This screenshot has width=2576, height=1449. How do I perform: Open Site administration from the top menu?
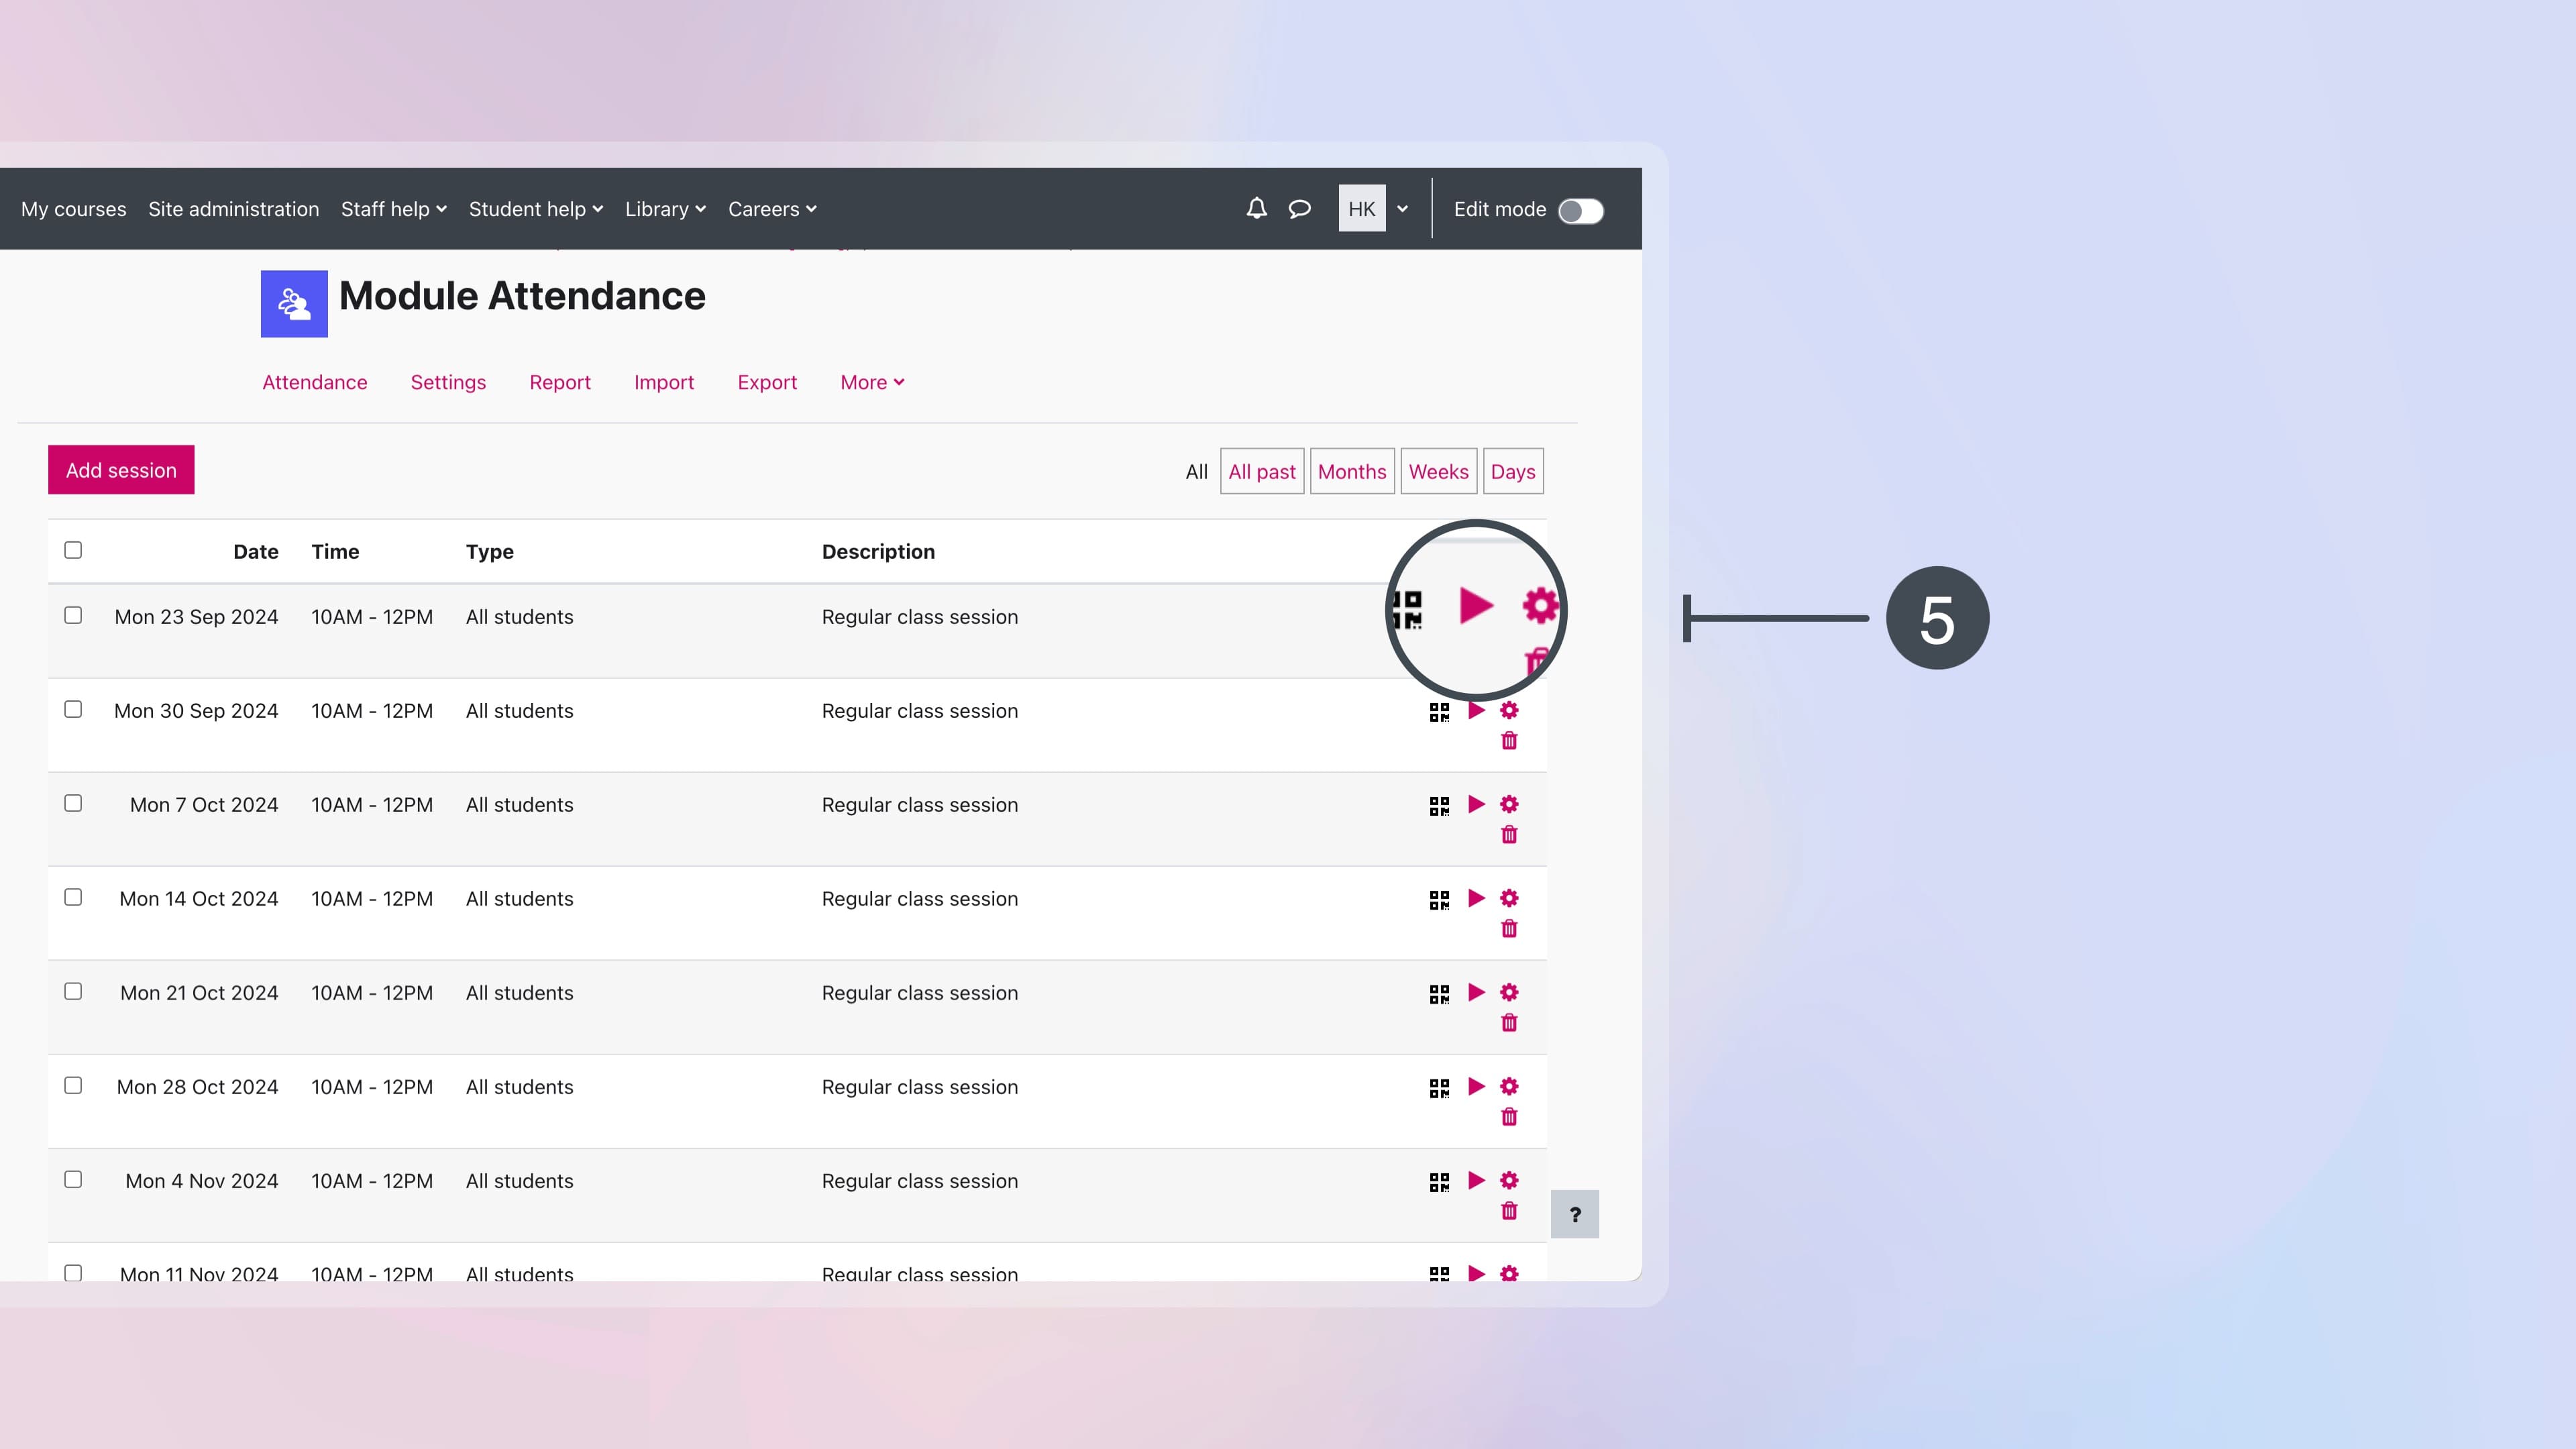(234, 209)
